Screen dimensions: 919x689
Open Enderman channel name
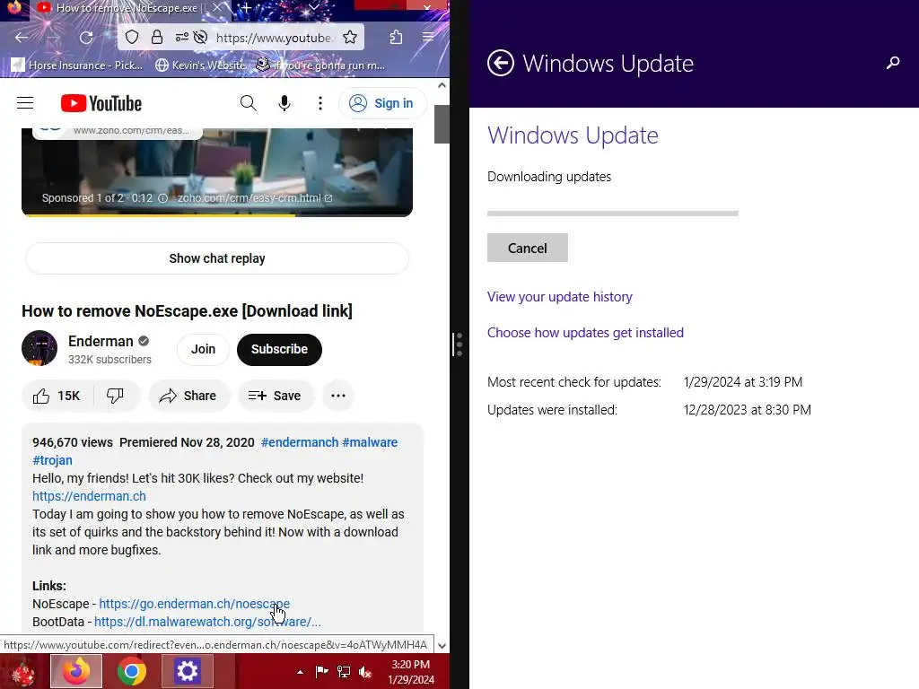[101, 341]
